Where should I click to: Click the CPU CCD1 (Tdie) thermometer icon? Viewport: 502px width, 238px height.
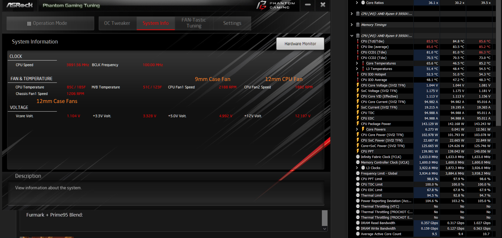coord(358,52)
